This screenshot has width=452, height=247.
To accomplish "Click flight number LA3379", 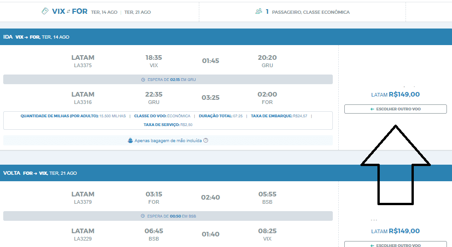I will 83,202.
